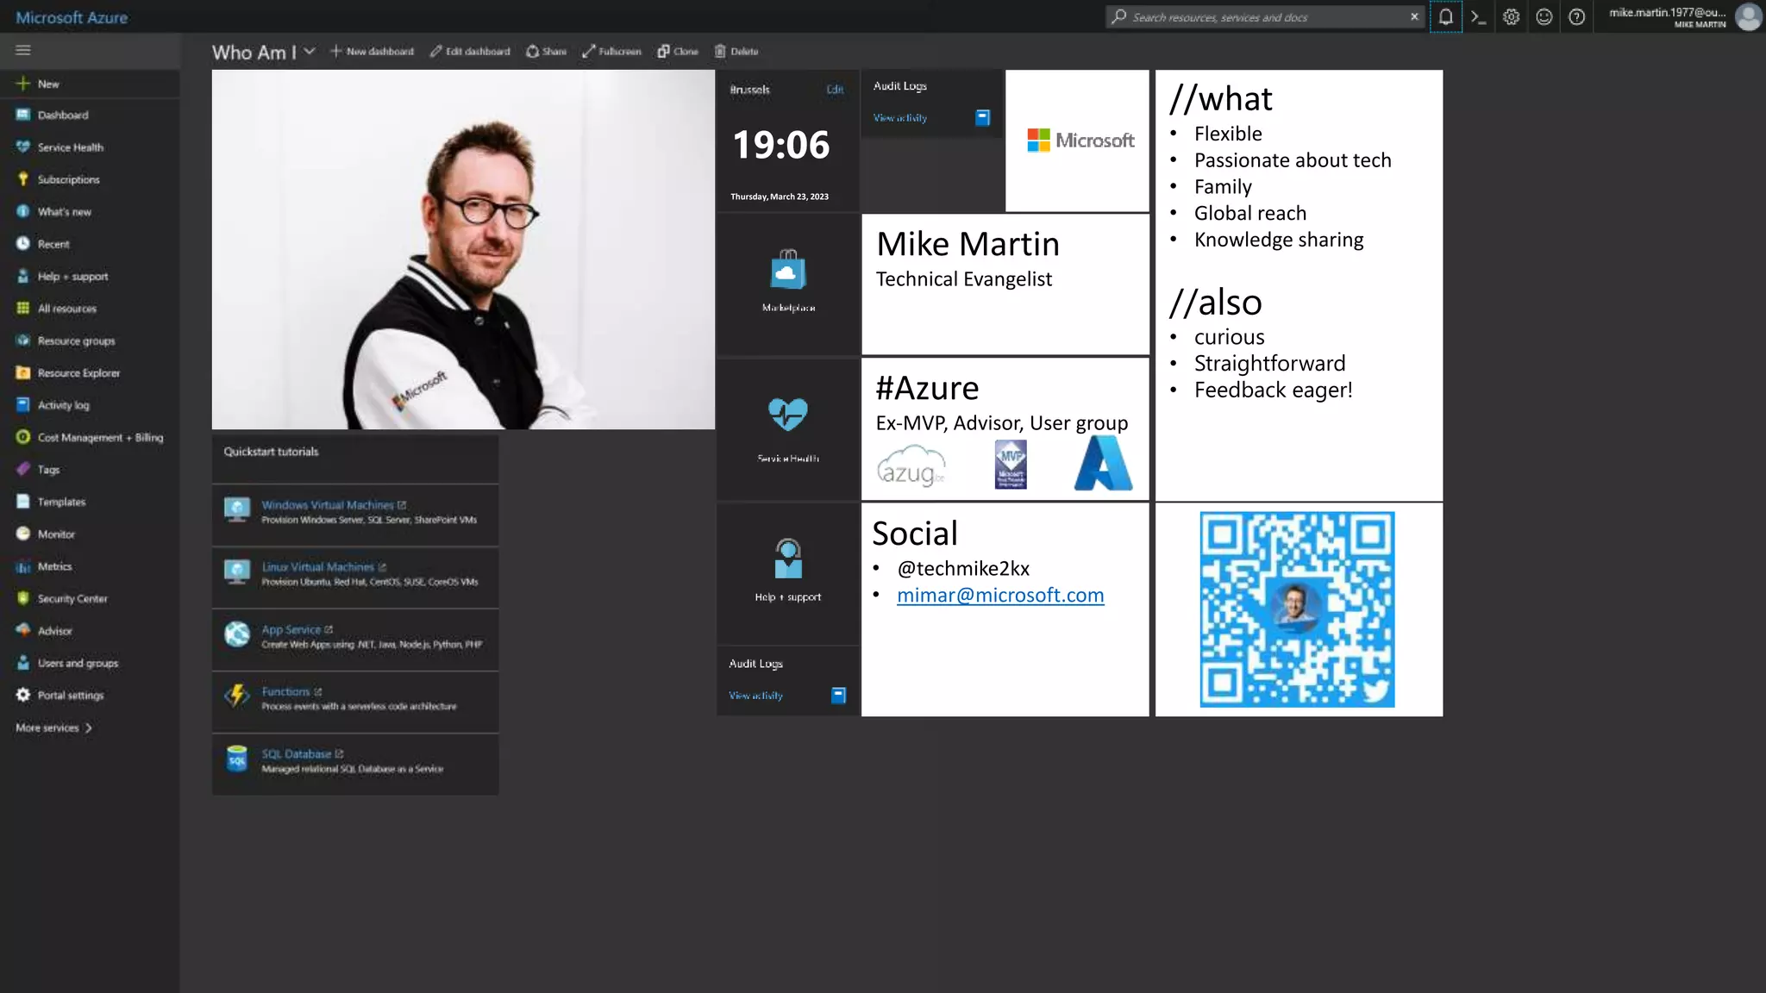Open settings gear in top bar
This screenshot has height=993, width=1766.
pyautogui.click(x=1511, y=16)
